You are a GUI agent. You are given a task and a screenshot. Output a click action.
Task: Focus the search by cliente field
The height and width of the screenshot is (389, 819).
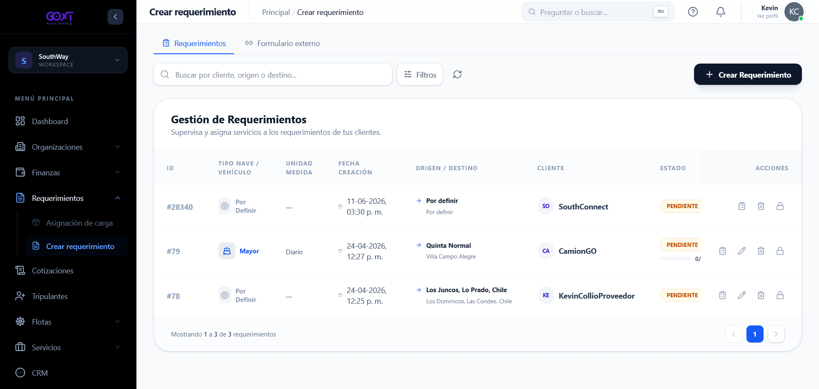point(273,75)
